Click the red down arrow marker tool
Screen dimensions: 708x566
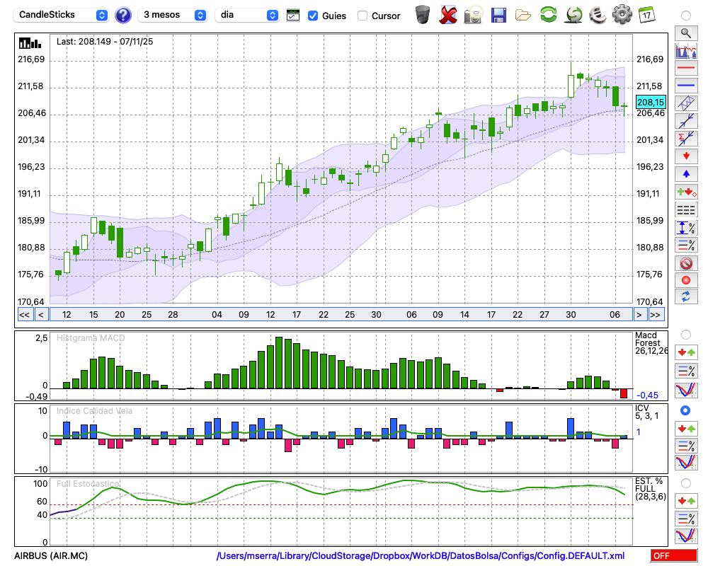click(x=685, y=156)
